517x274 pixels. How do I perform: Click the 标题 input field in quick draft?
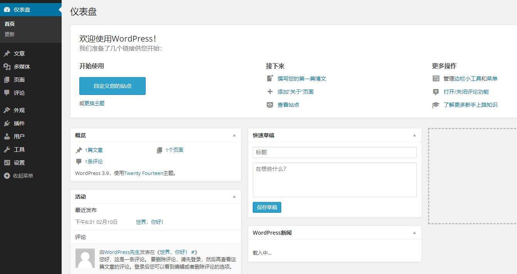coord(334,152)
